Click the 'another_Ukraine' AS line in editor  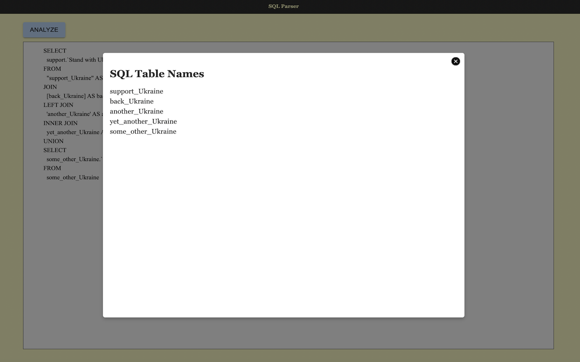coord(75,114)
